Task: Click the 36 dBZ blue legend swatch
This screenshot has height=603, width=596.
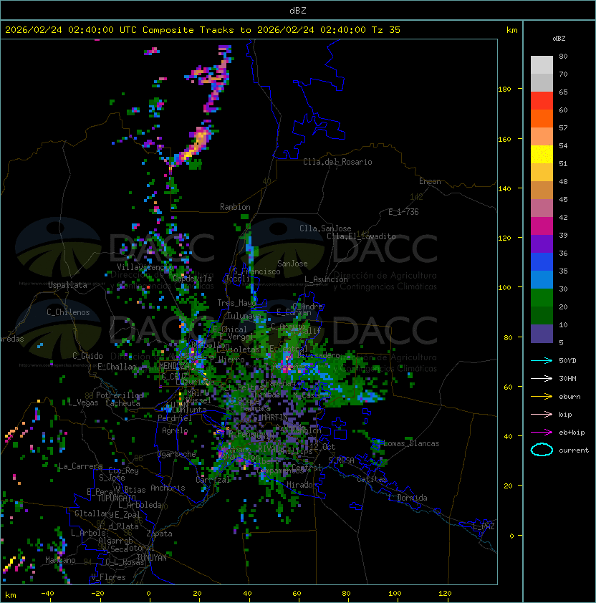Action: point(542,261)
